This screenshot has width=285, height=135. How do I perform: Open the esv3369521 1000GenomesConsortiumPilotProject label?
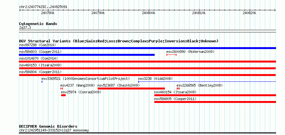[85, 79]
